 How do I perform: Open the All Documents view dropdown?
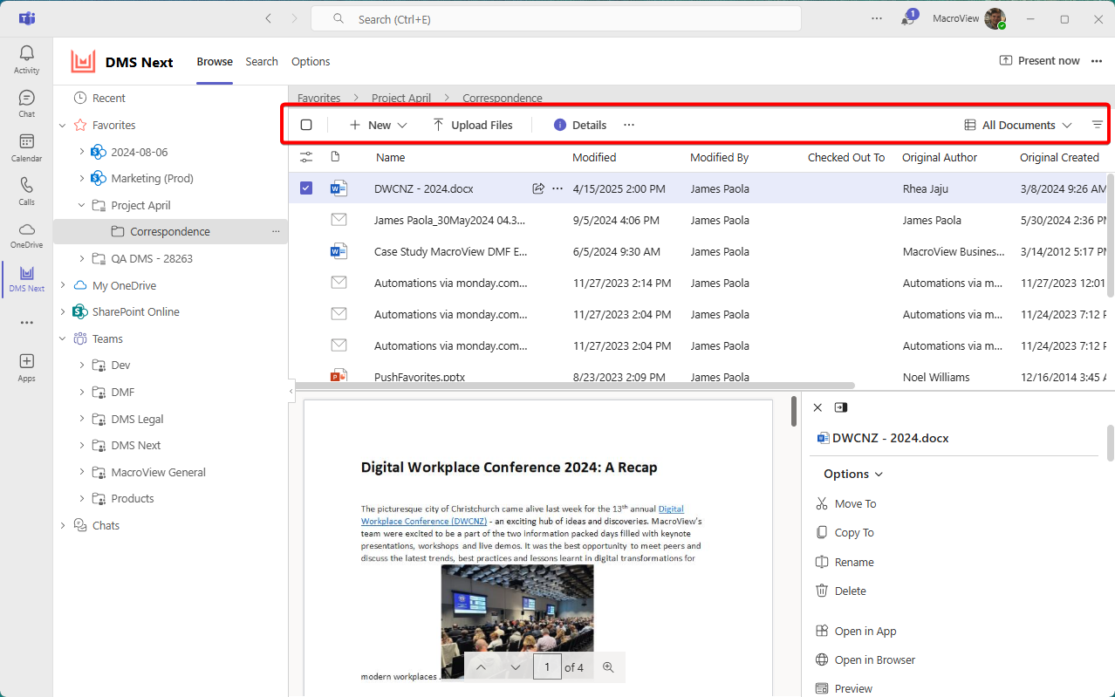[x=1017, y=125]
